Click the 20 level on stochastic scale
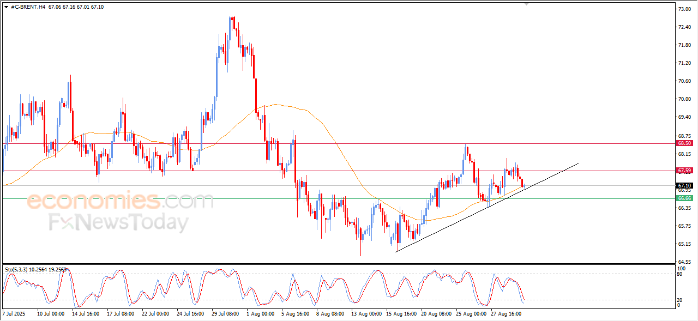Image resolution: width=698 pixels, height=321 pixels. (681, 300)
